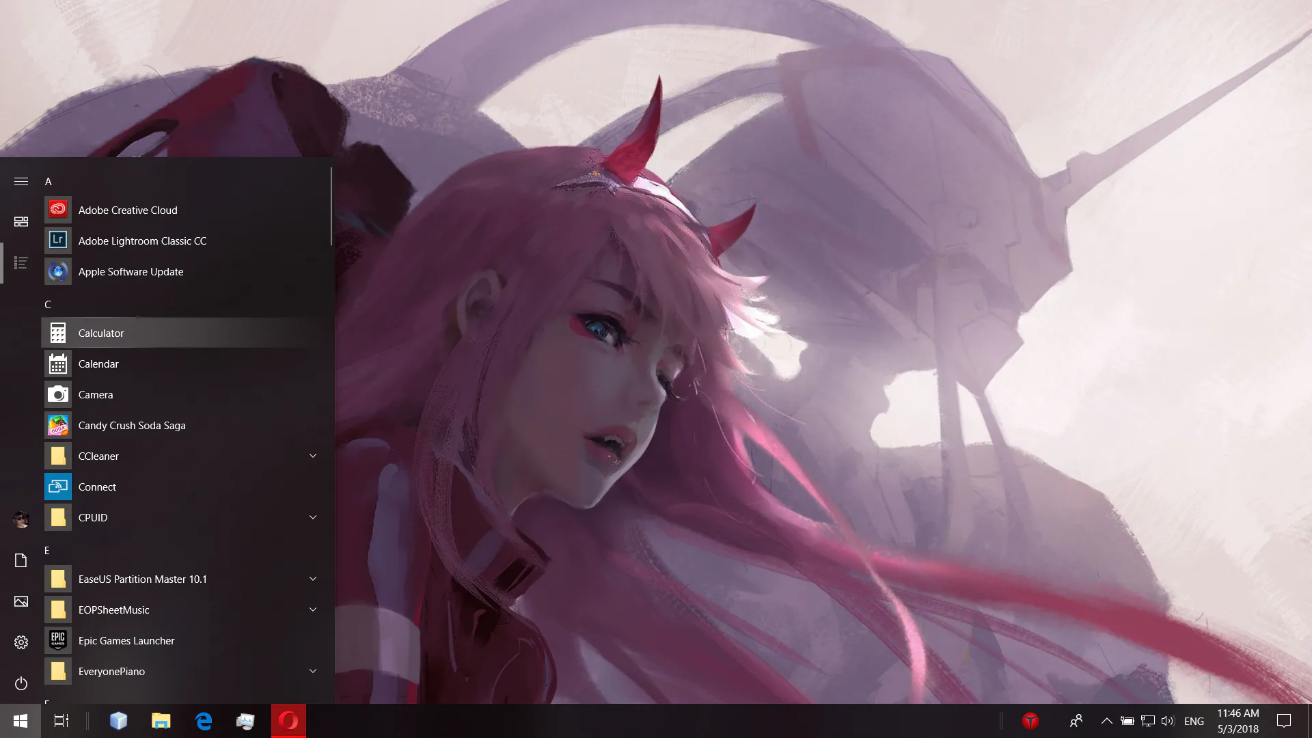This screenshot has height=738, width=1312.
Task: Open Documents from Start sidebar
Action: click(21, 560)
